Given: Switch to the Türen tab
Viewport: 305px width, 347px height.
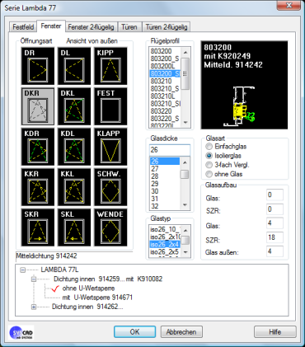Looking at the screenshot, I should click(x=129, y=27).
